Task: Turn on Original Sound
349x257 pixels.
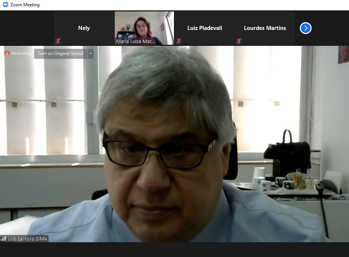Action: coord(60,54)
